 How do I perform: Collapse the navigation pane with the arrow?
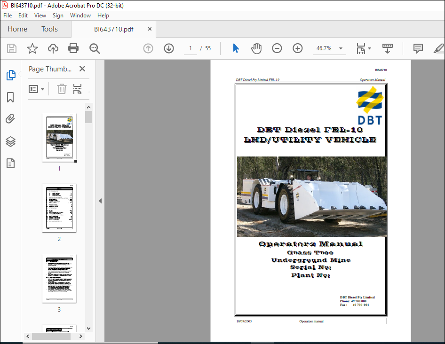click(100, 201)
